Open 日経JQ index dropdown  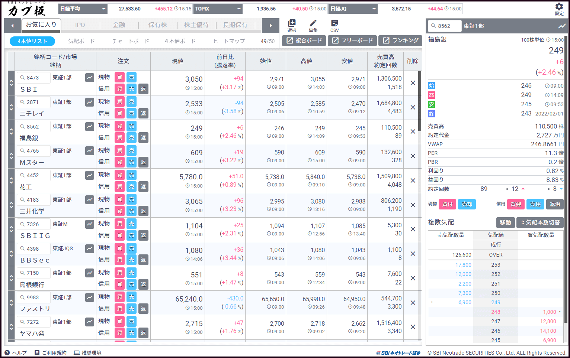coord(353,9)
